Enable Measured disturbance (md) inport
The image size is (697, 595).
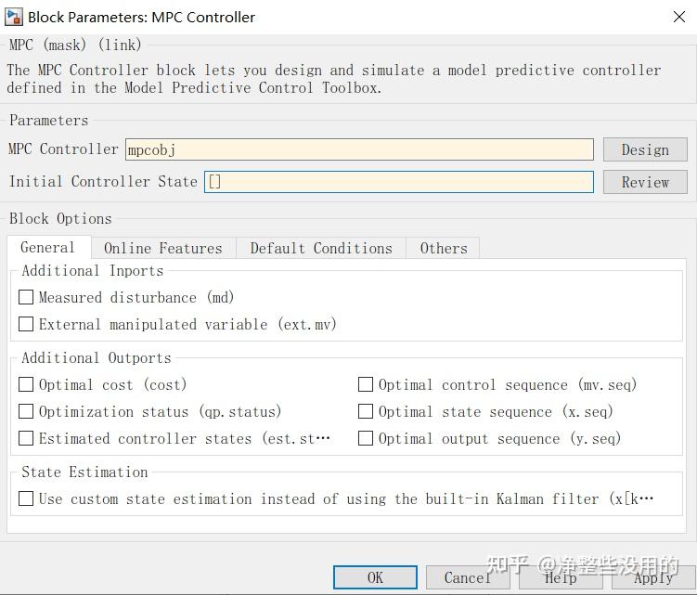tap(26, 298)
